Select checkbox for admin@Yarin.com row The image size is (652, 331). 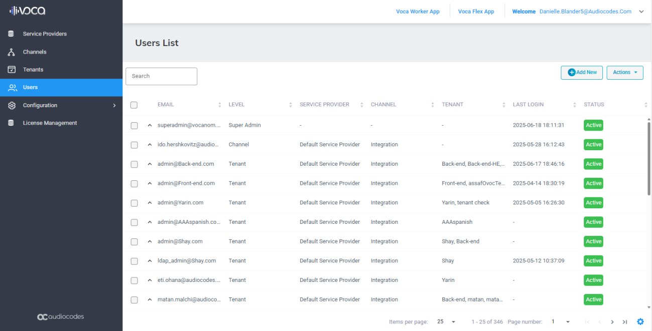click(x=134, y=203)
